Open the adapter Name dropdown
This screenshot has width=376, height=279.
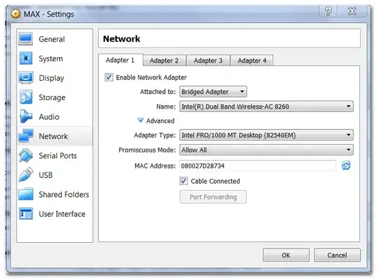pyautogui.click(x=267, y=106)
